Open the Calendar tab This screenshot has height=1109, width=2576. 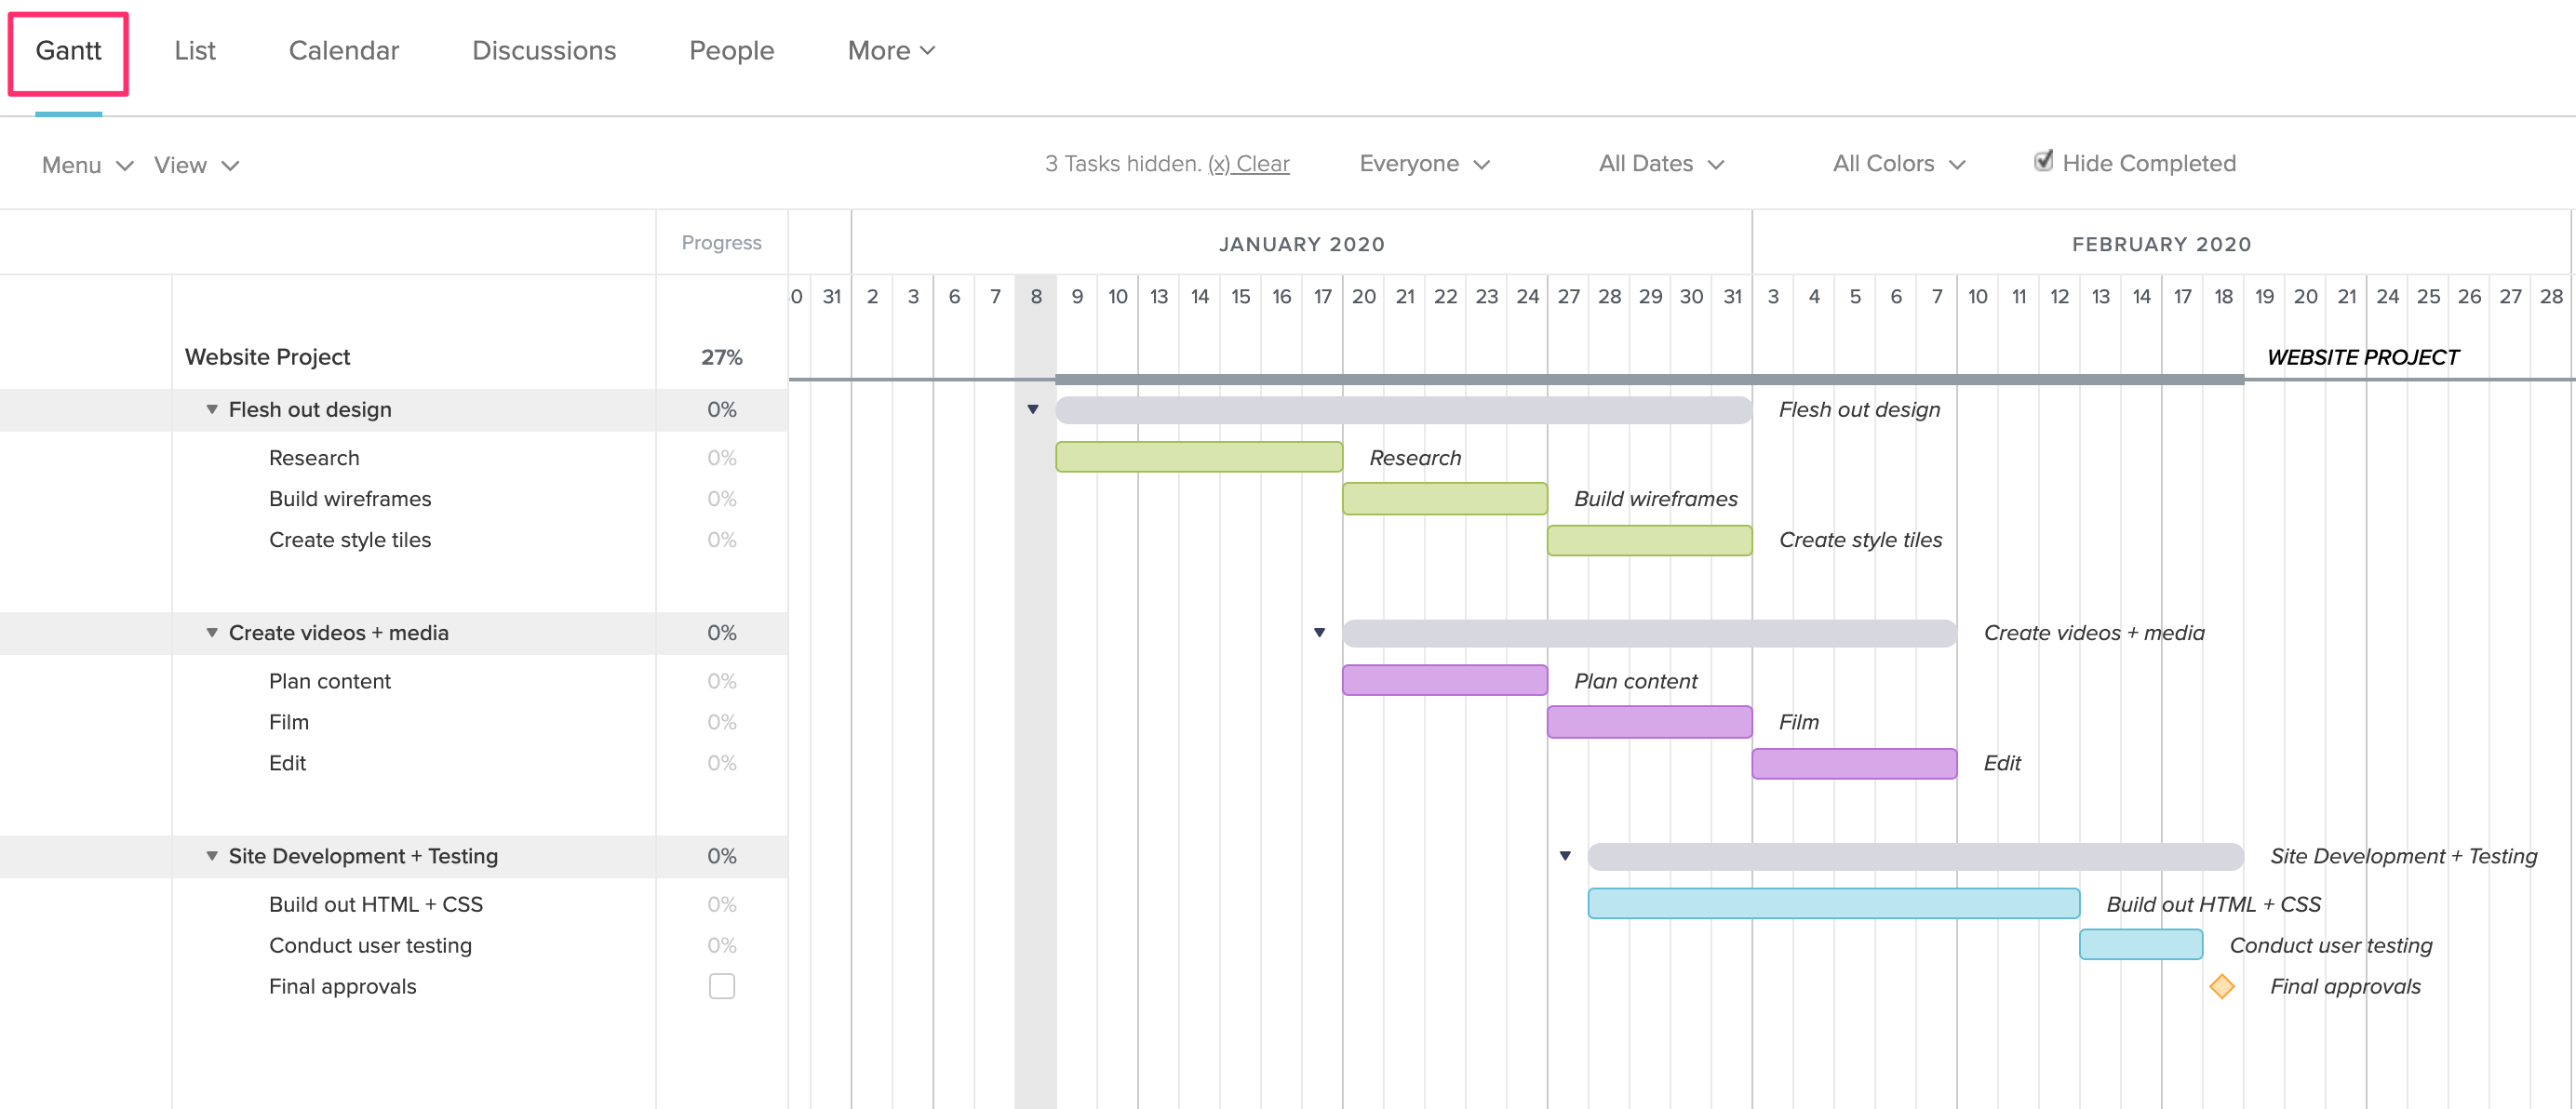coord(343,50)
